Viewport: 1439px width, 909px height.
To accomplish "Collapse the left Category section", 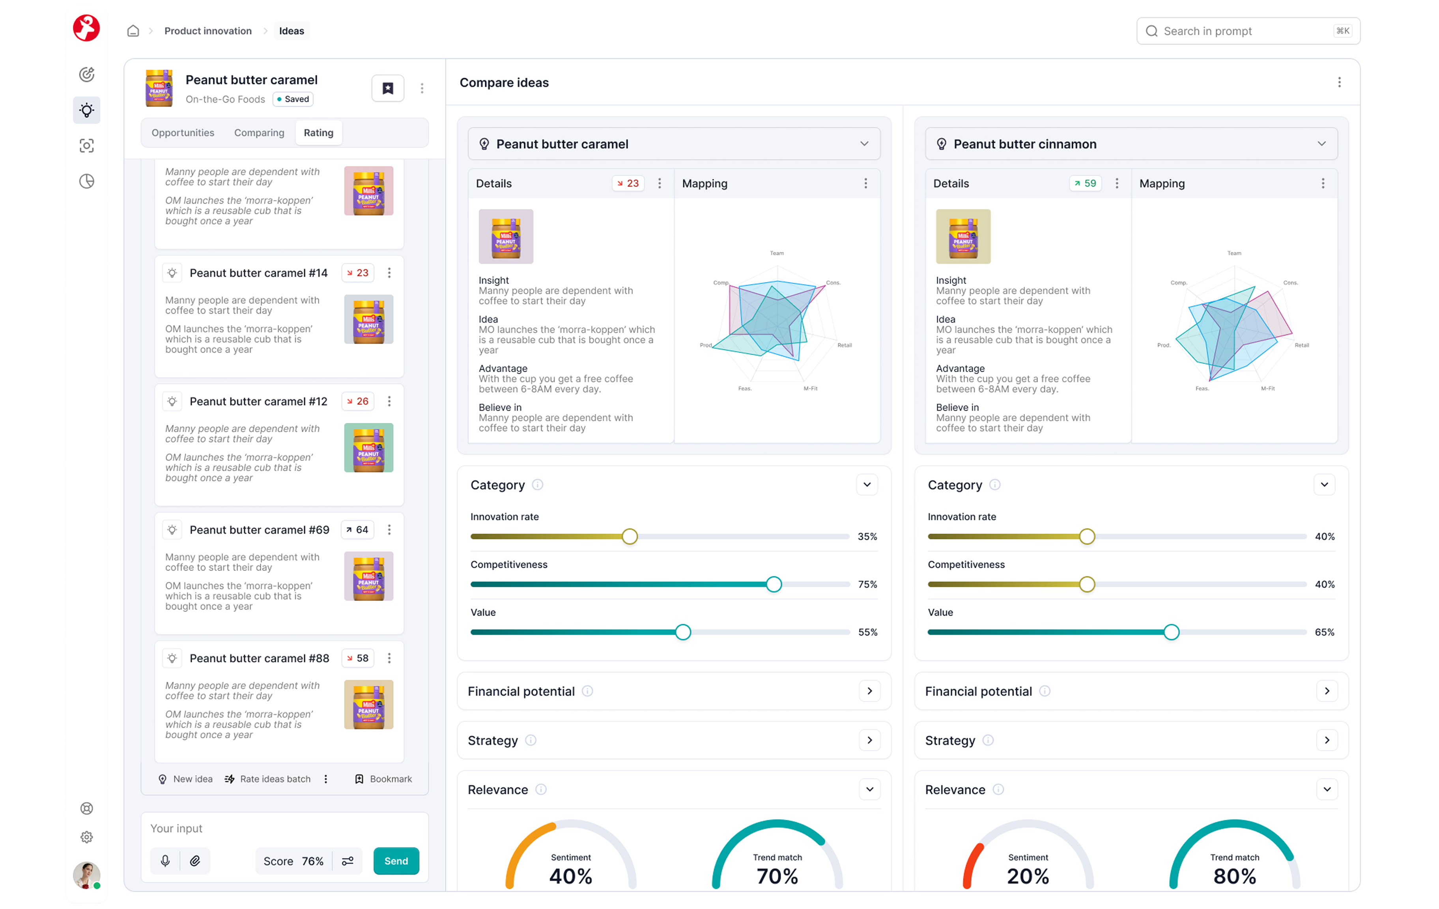I will [x=867, y=484].
